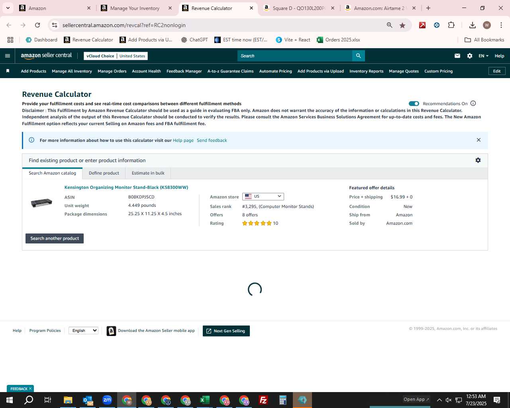Screen dimensions: 510x408
Task: Open the Seller Central settings gear
Action: 470,56
